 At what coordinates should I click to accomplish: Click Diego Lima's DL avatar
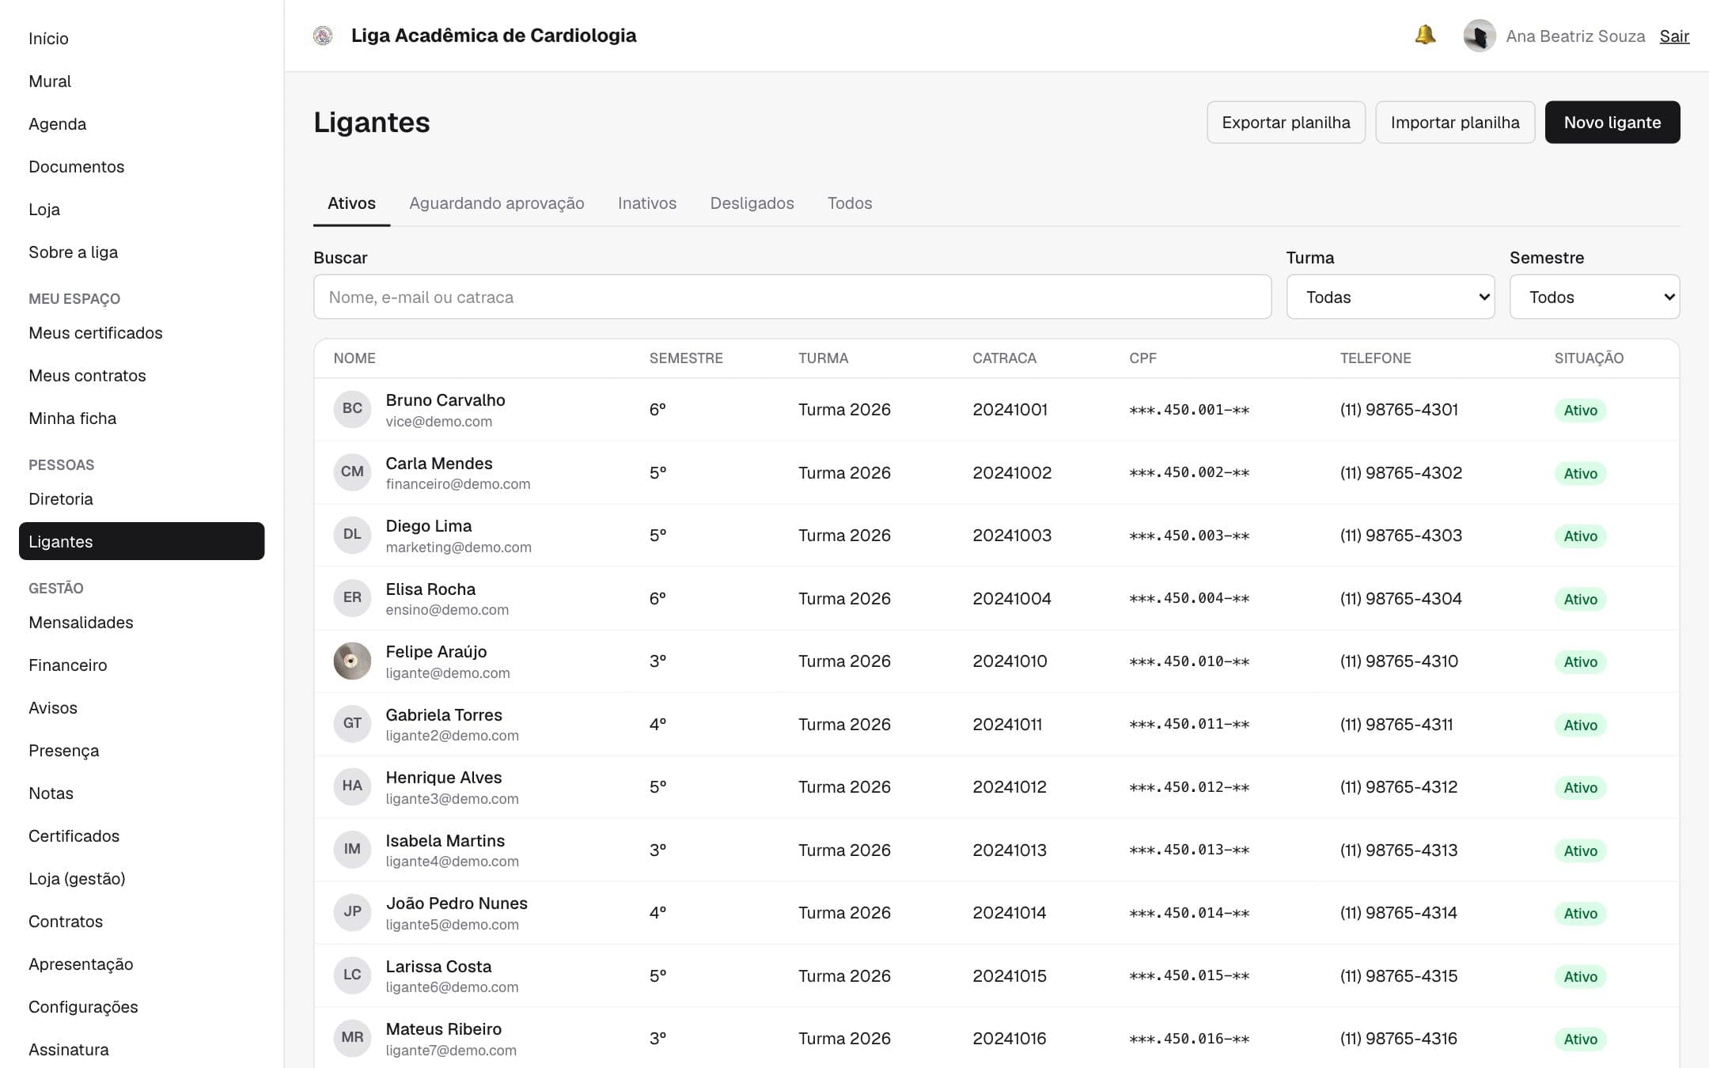click(x=352, y=535)
